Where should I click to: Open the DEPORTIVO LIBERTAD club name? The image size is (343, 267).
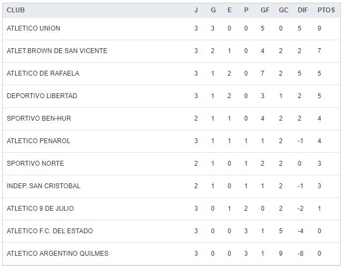(42, 96)
